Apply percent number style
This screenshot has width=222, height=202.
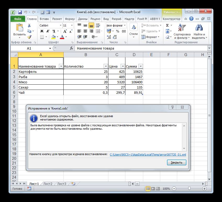pyautogui.click(x=118, y=31)
